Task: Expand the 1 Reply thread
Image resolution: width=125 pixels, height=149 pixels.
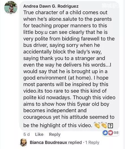Action: click(92, 142)
